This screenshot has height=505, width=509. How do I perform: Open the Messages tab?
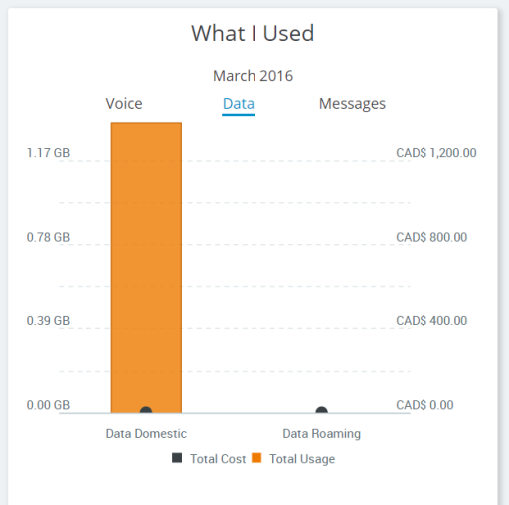coord(352,104)
